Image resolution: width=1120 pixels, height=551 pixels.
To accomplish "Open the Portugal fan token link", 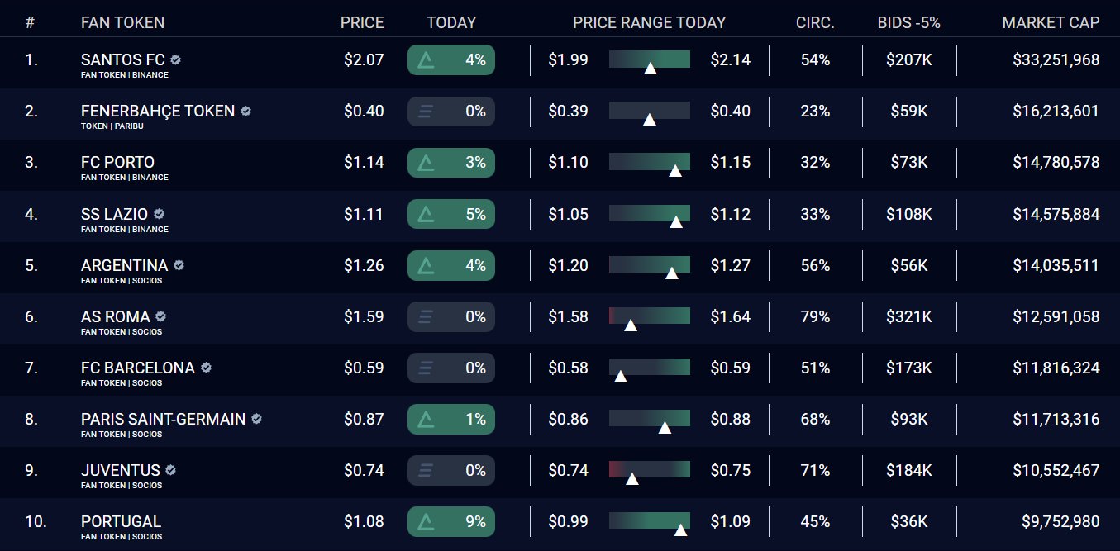I will click(x=121, y=521).
